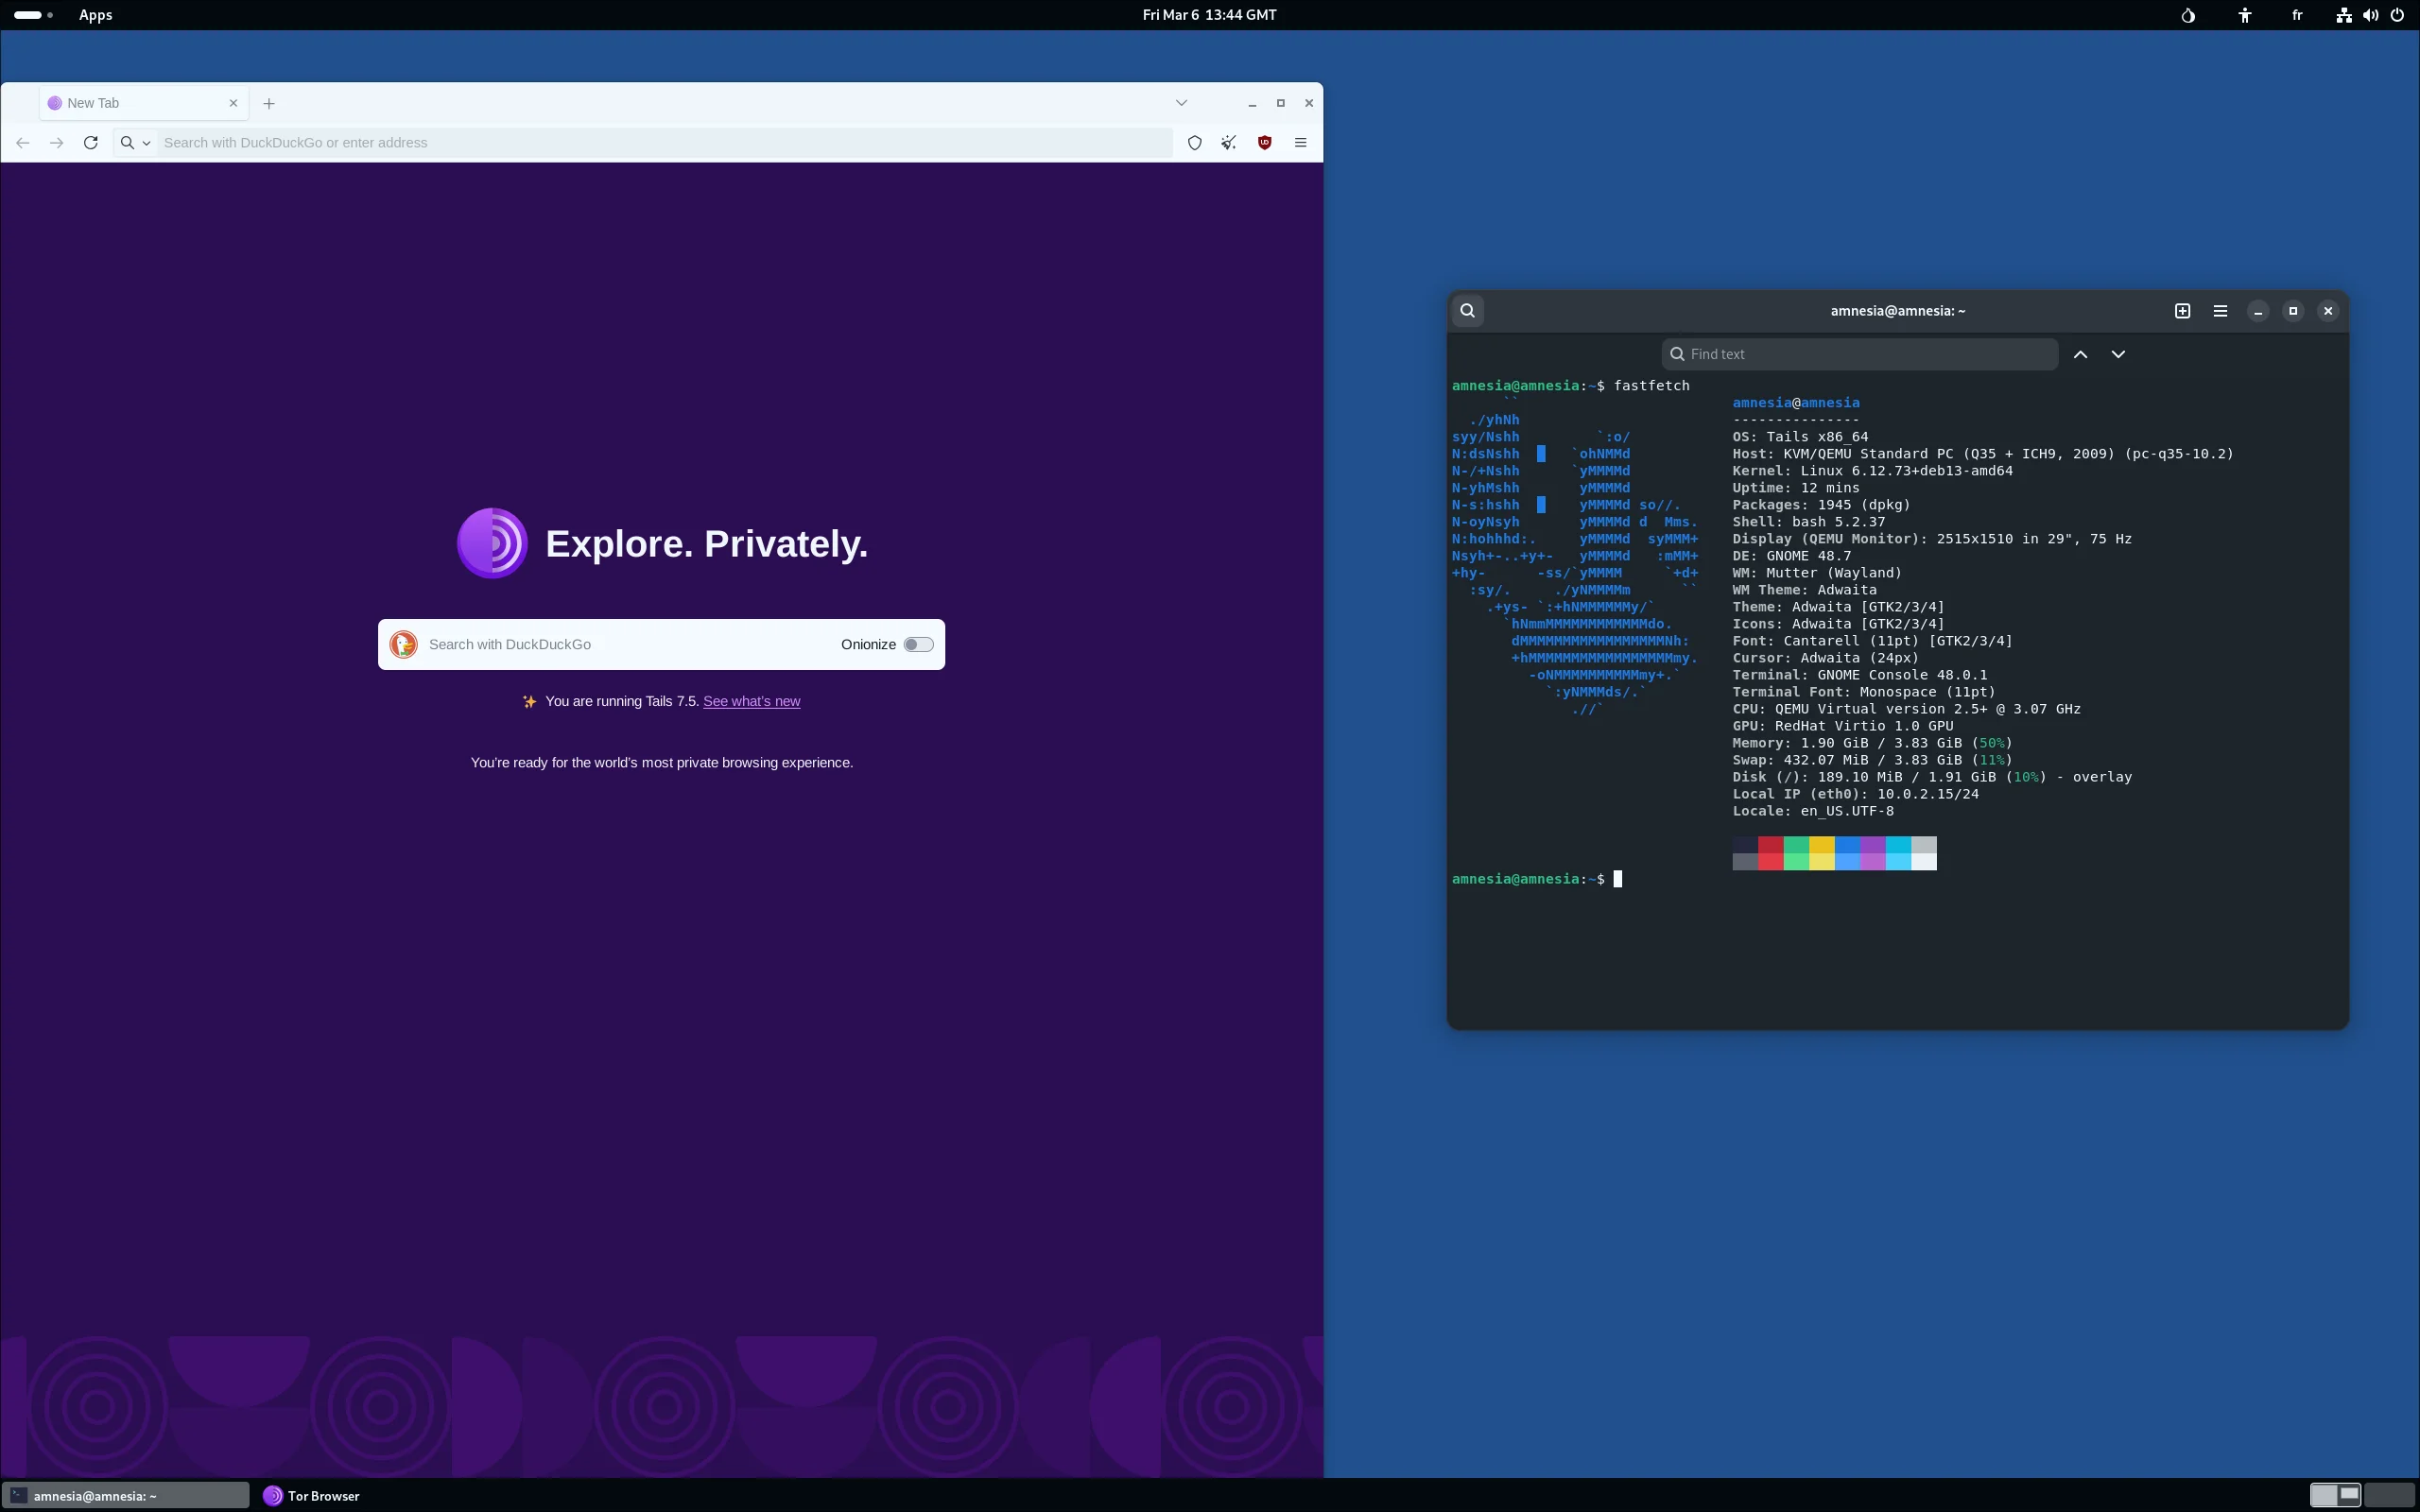This screenshot has width=2420, height=1512.
Task: Open the fr keyboard layout menu
Action: point(2297,15)
